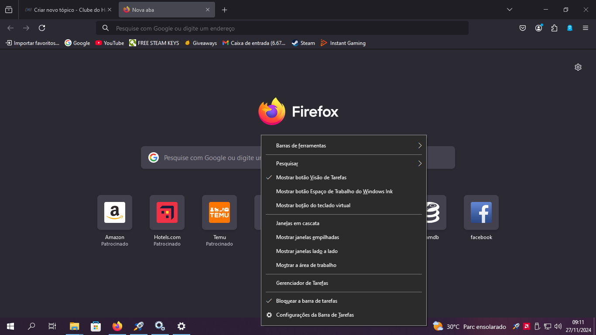Open the weather widget showing 30°C
This screenshot has width=596, height=335.
(469, 326)
